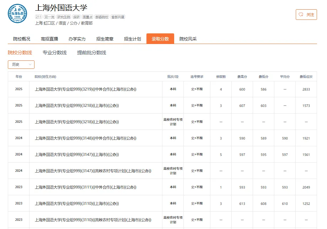Select 2024 本科 row with code (3147)
Viewport: 327px width, 229px height.
pos(162,154)
